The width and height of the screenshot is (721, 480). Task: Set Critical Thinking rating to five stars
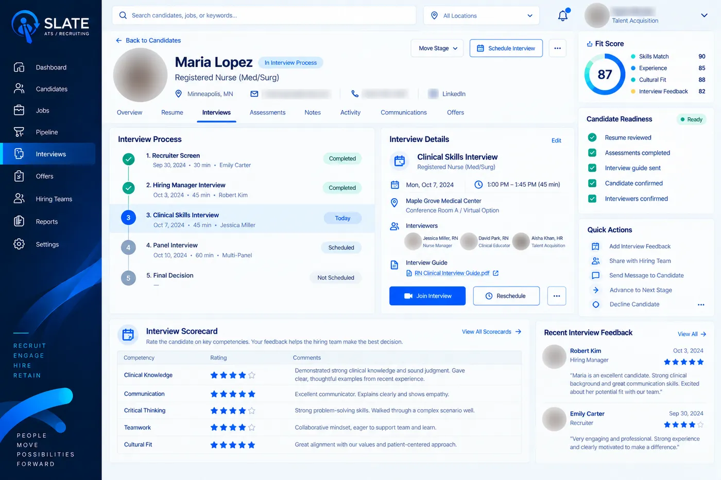coord(252,411)
